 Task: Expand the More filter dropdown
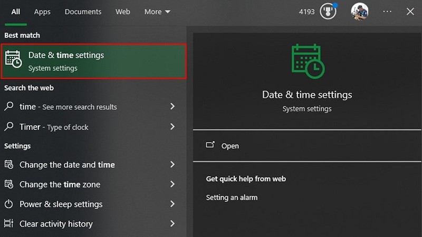point(157,12)
